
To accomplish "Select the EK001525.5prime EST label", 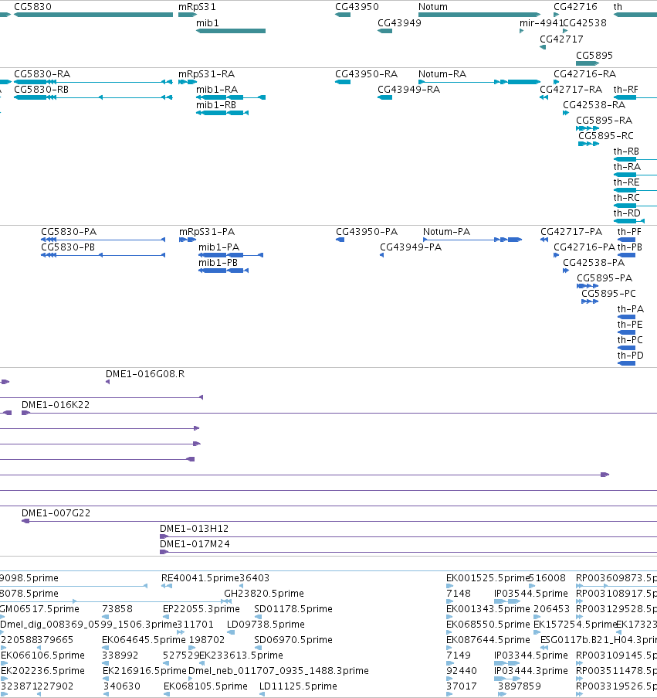I will coord(488,578).
